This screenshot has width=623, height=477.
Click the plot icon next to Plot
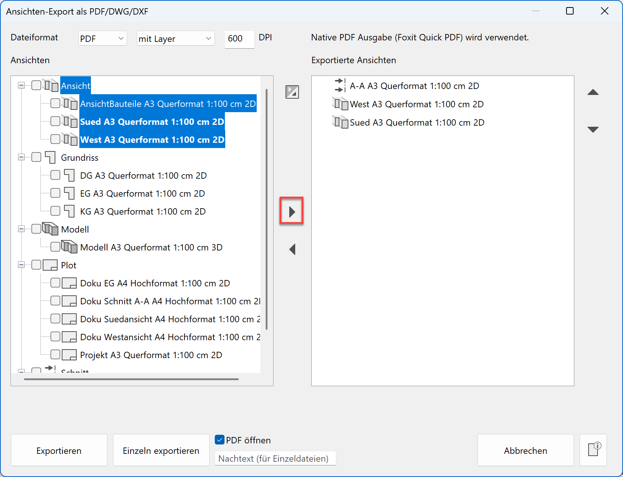coord(51,265)
